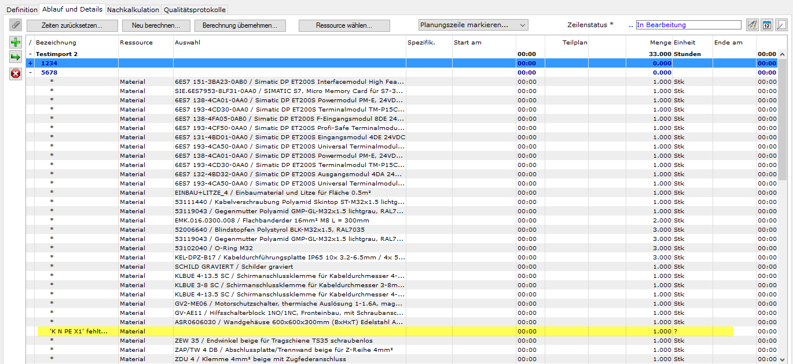Add a new row with green plus
793x364 pixels.
pyautogui.click(x=16, y=42)
